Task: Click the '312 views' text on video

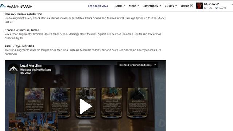Action: pyautogui.click(x=26, y=73)
